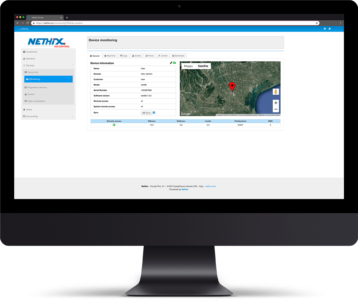Open the Trend tab
Viewport: 358px width, 306px height.
pos(149,56)
